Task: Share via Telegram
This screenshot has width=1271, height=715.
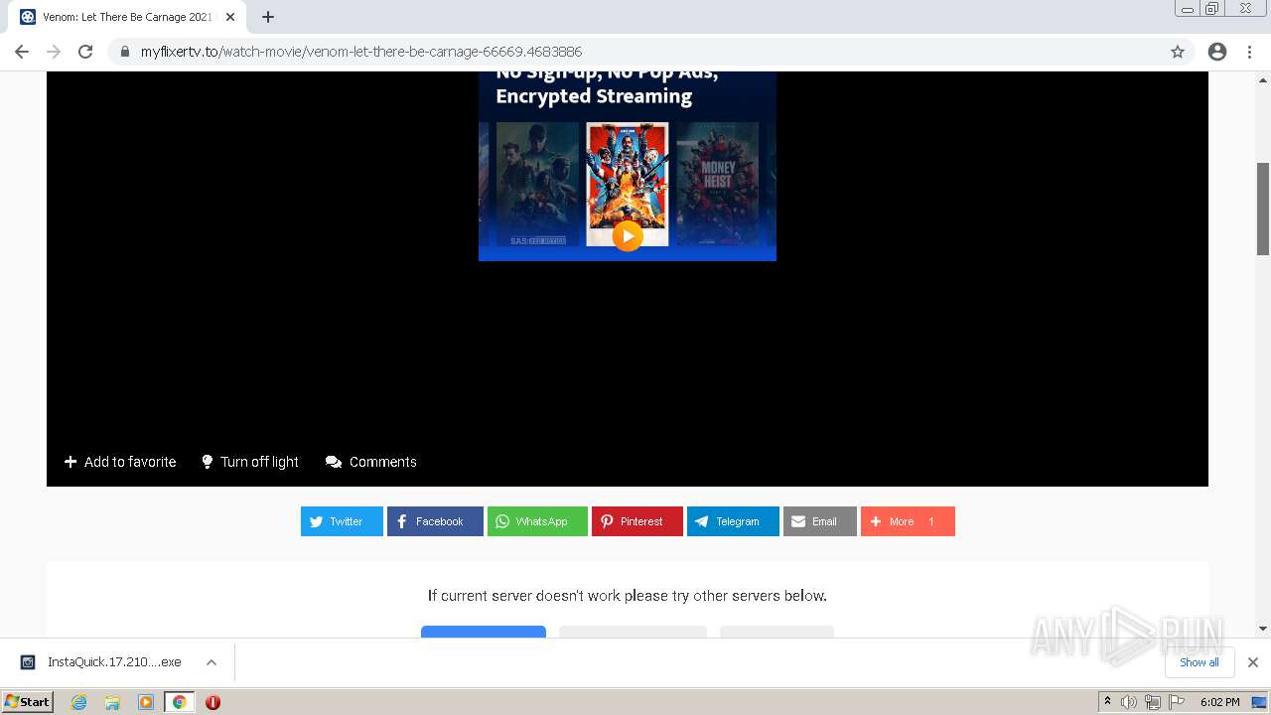Action: pyautogui.click(x=733, y=521)
